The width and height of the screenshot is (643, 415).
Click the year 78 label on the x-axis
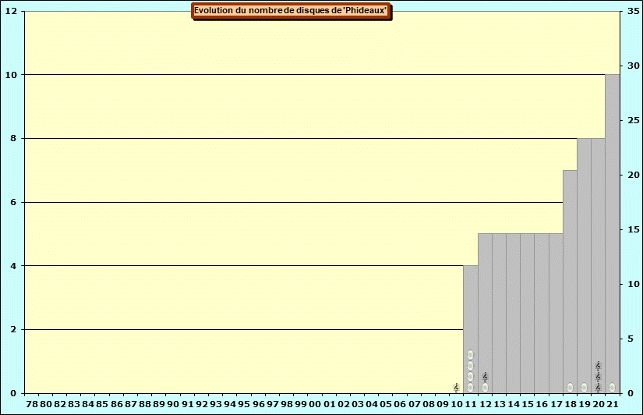(x=32, y=404)
